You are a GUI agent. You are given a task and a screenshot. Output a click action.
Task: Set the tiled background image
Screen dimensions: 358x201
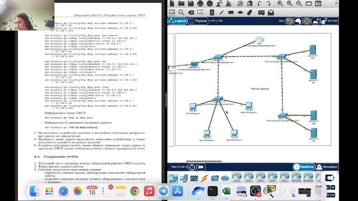point(315,21)
